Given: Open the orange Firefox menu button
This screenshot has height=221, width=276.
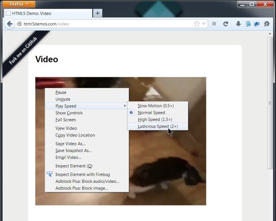Looking at the screenshot, I should pos(19,4).
